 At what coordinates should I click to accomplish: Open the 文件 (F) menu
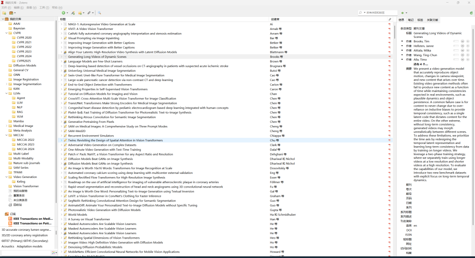click(x=6, y=7)
